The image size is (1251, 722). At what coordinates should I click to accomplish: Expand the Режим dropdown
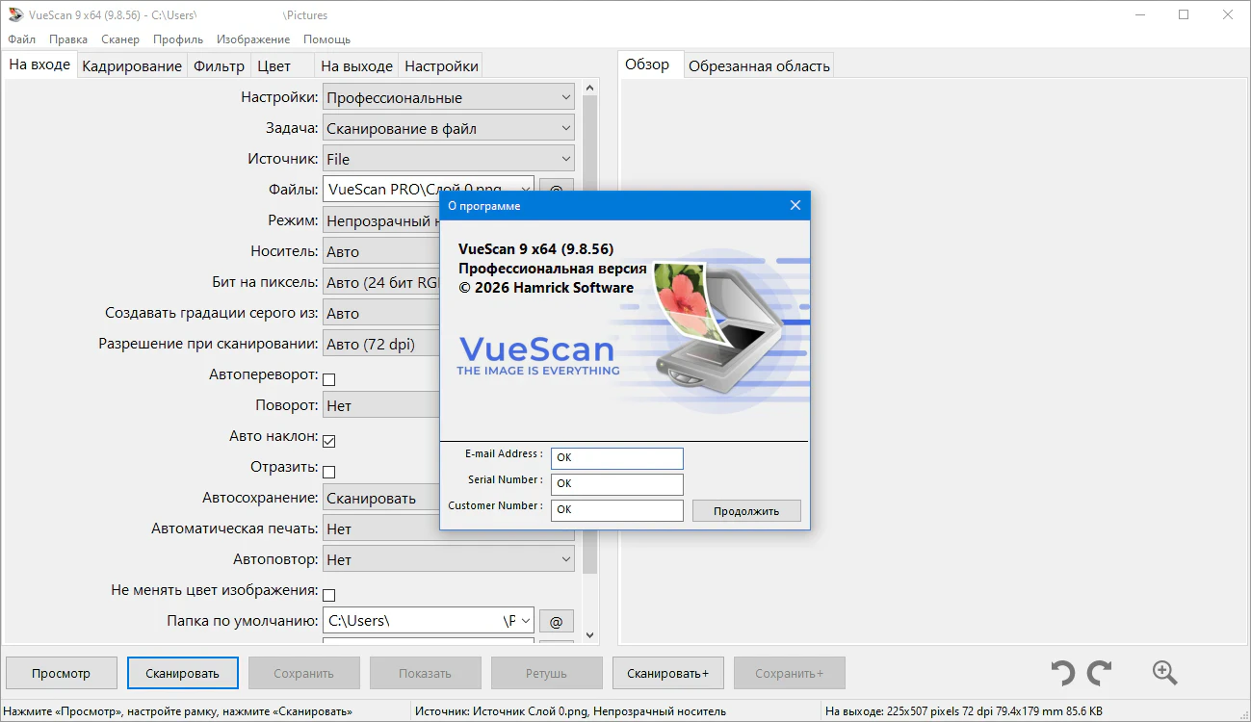[x=381, y=220]
